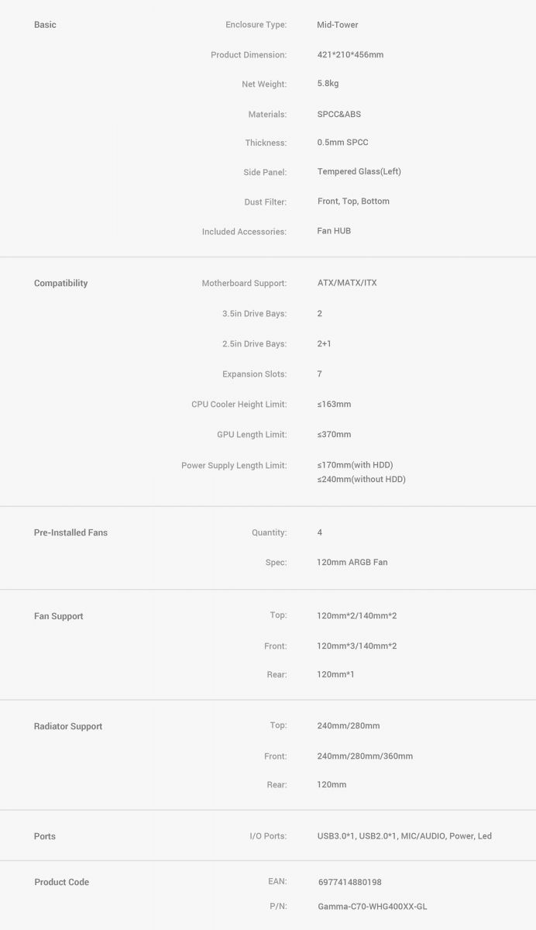
Task: Select the Mid-Tower enclosure type value
Action: [338, 25]
